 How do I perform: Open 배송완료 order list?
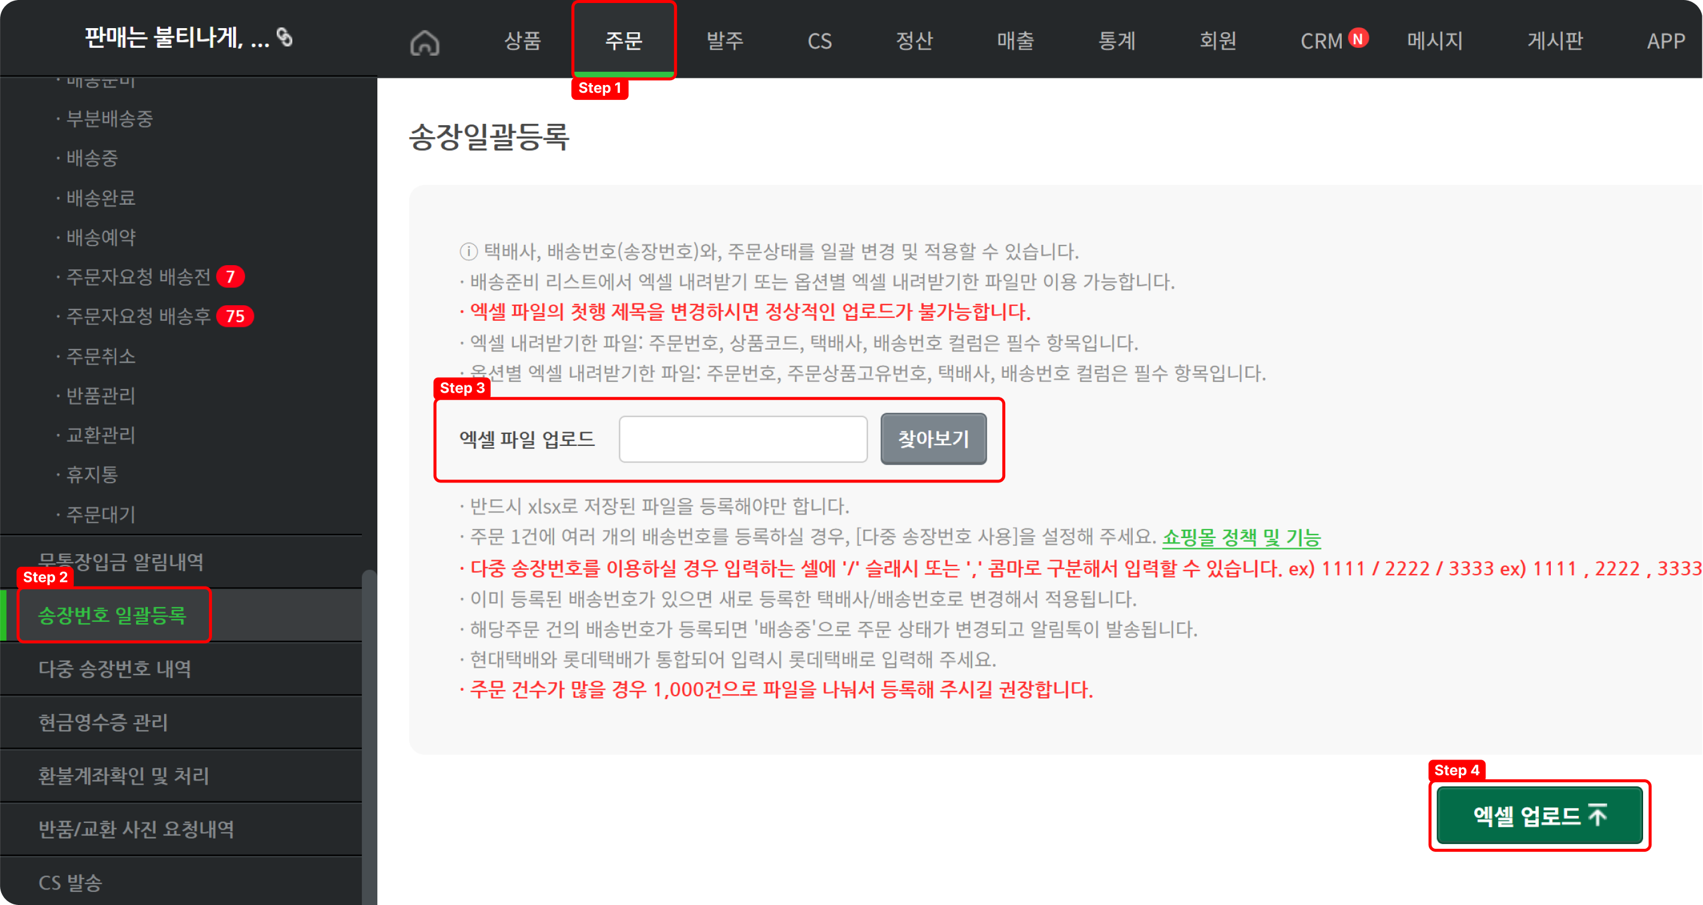point(101,198)
